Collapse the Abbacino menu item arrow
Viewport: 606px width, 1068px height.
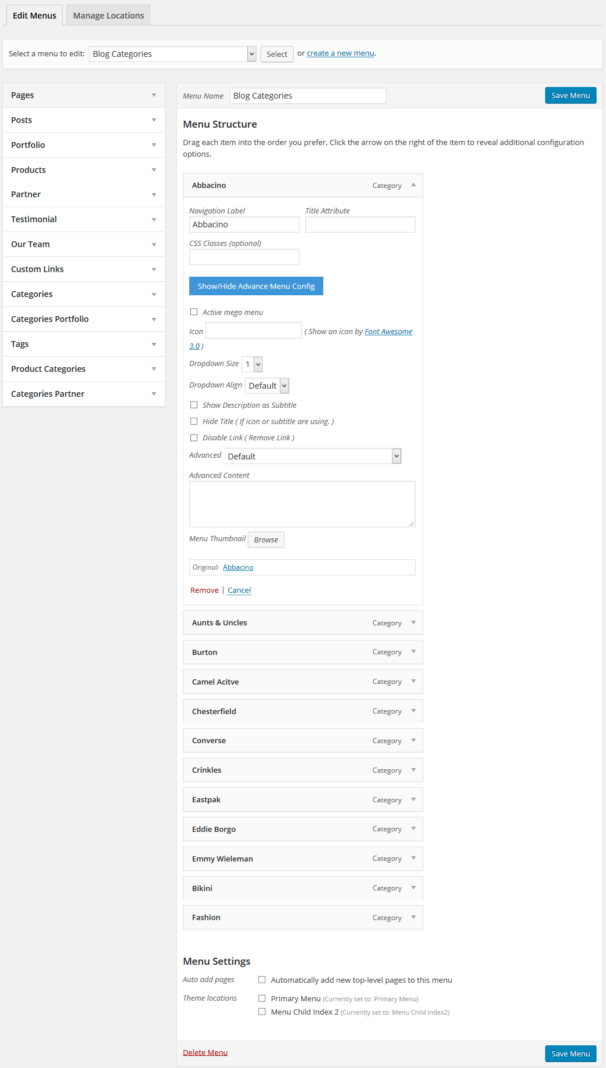click(413, 185)
